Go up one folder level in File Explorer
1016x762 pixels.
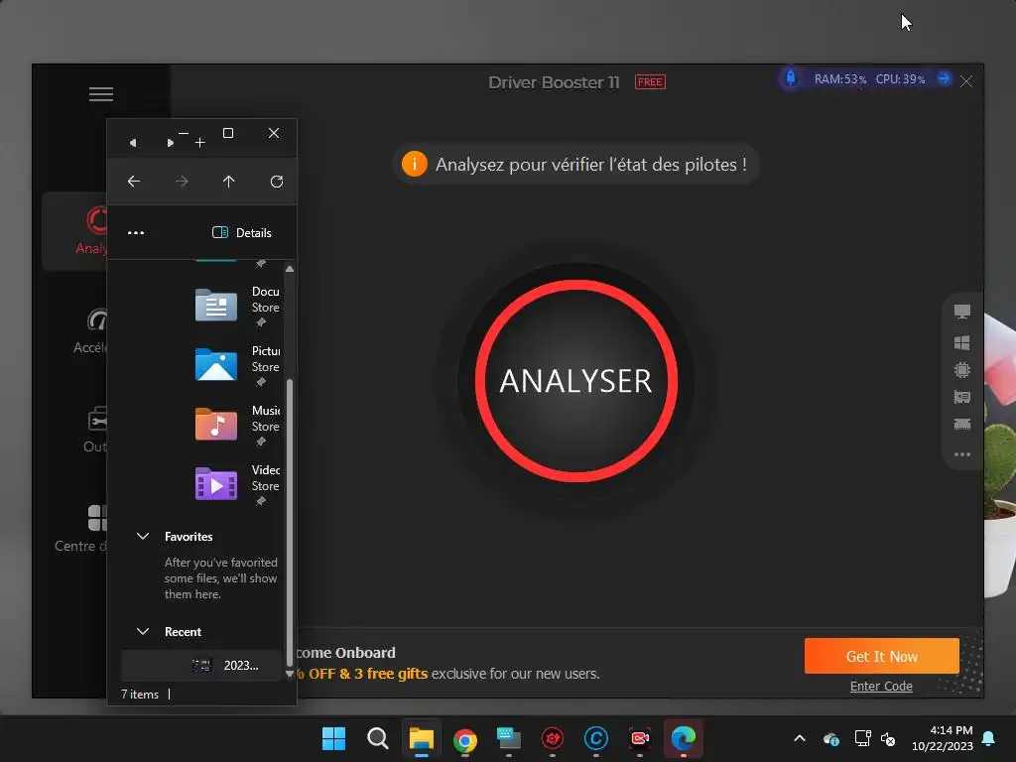[x=229, y=182]
